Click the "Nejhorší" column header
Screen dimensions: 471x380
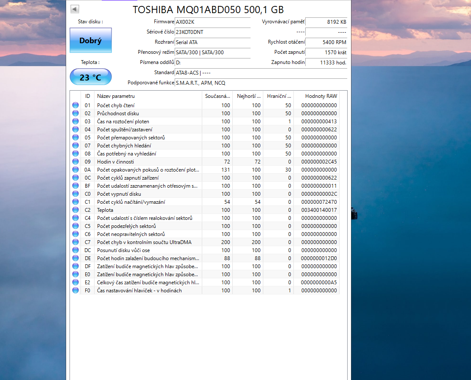click(x=248, y=96)
